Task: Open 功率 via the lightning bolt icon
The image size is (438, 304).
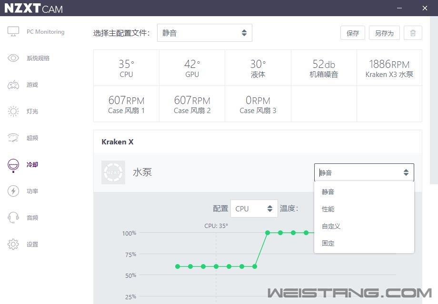Action: tap(13, 191)
